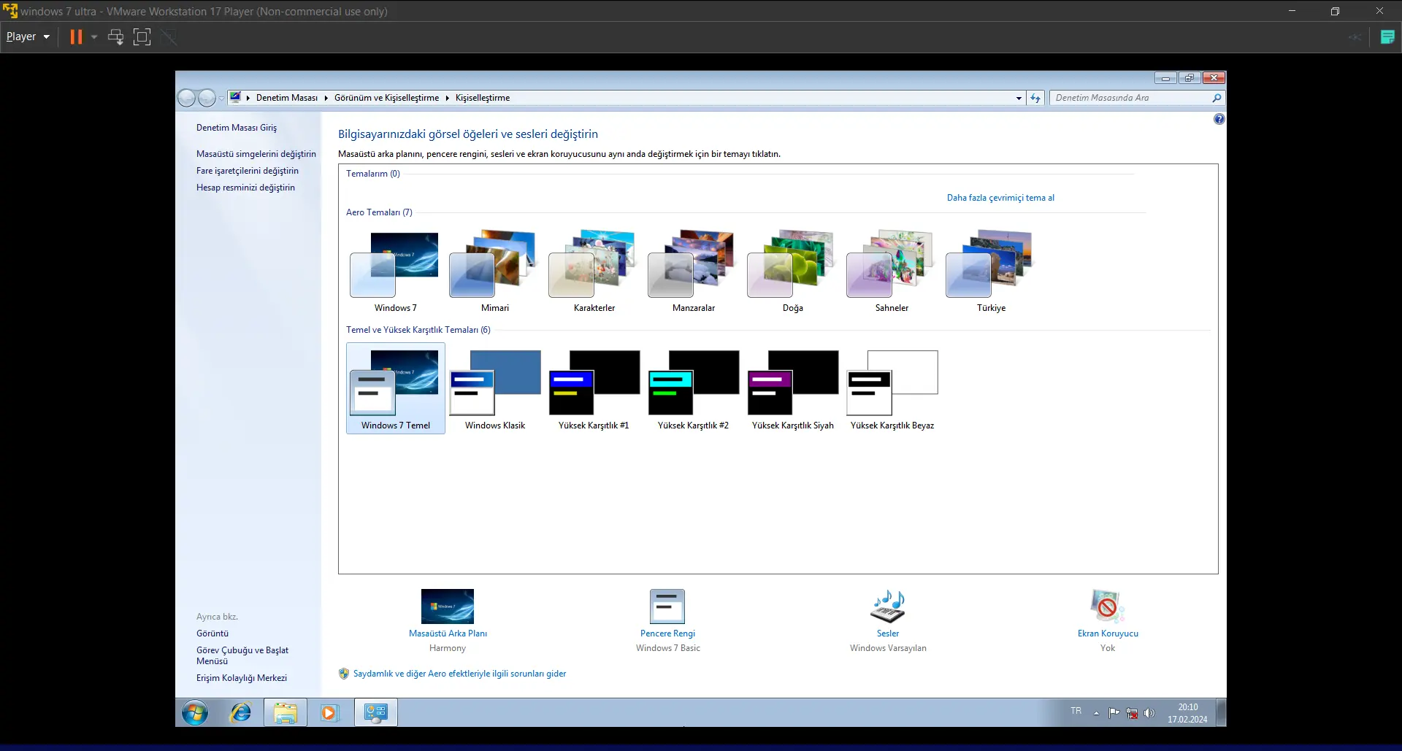Viewport: 1402px width, 751px height.
Task: Show hidden tray icons arrow
Action: tap(1096, 713)
